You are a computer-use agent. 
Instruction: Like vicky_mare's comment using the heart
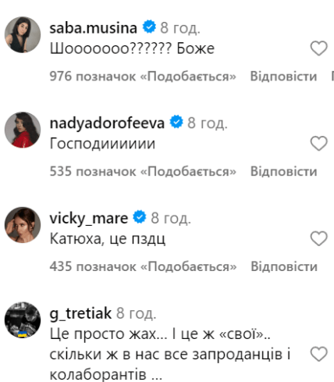(318, 238)
